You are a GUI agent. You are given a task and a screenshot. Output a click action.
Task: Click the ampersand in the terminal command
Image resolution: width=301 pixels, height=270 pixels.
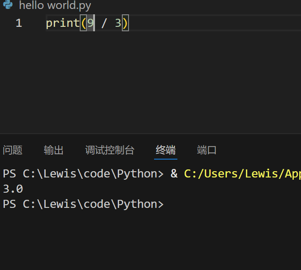click(174, 174)
